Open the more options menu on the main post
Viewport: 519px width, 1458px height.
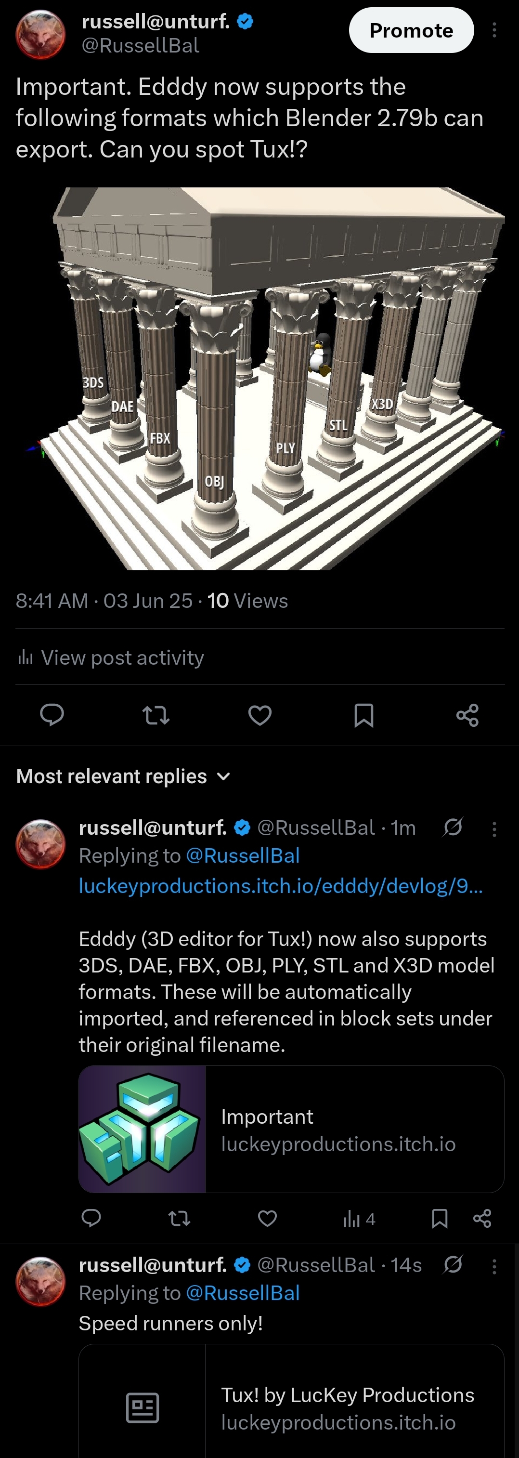(493, 30)
